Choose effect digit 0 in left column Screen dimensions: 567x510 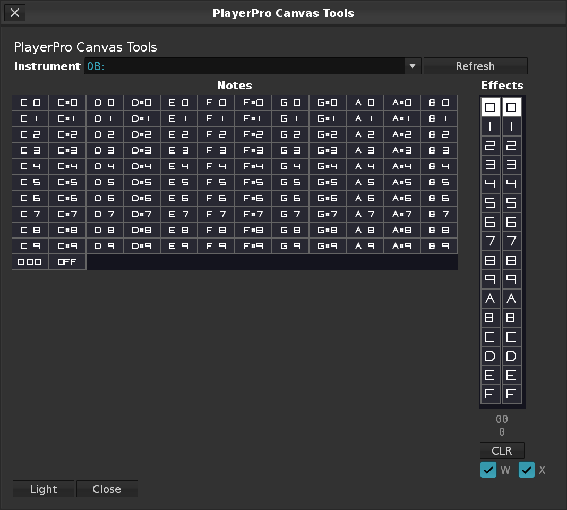tap(491, 107)
